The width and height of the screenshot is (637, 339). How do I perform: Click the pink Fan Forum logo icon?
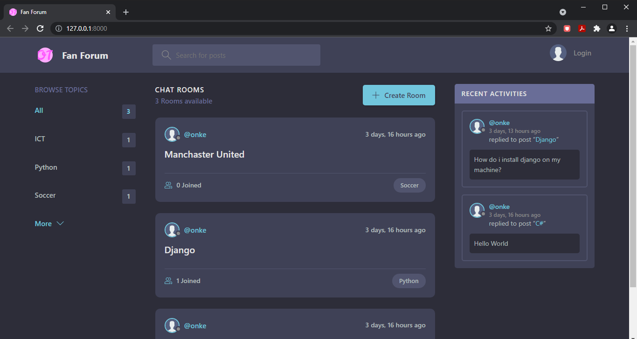pyautogui.click(x=45, y=55)
